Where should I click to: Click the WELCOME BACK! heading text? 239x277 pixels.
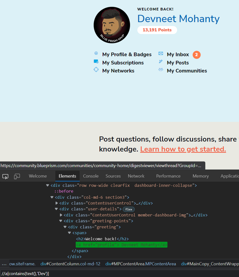(x=155, y=9)
